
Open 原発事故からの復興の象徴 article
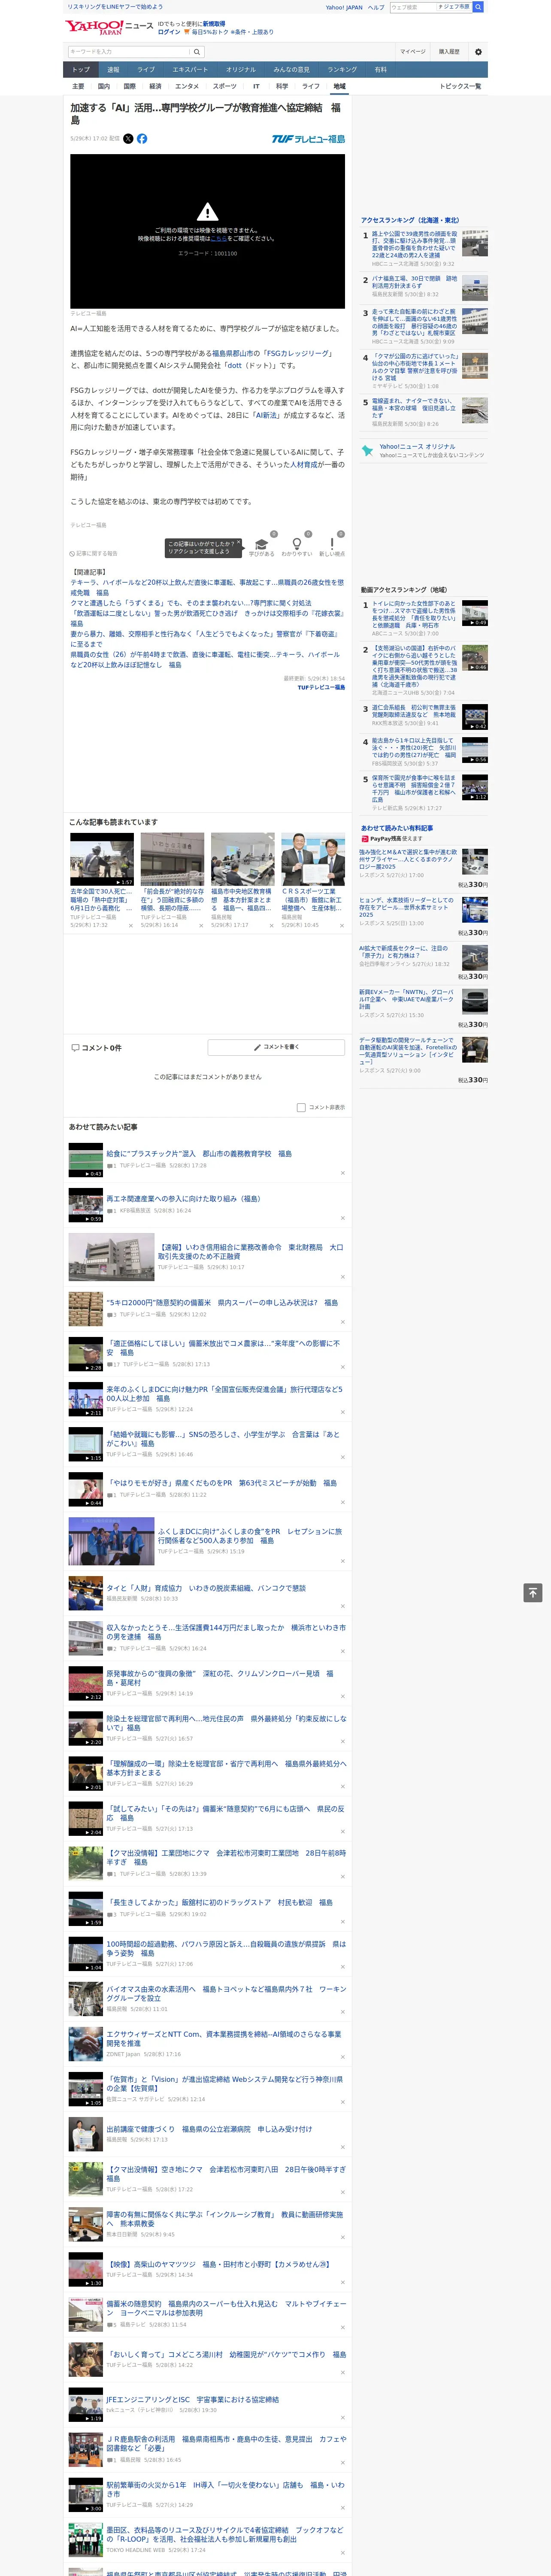(x=221, y=1678)
